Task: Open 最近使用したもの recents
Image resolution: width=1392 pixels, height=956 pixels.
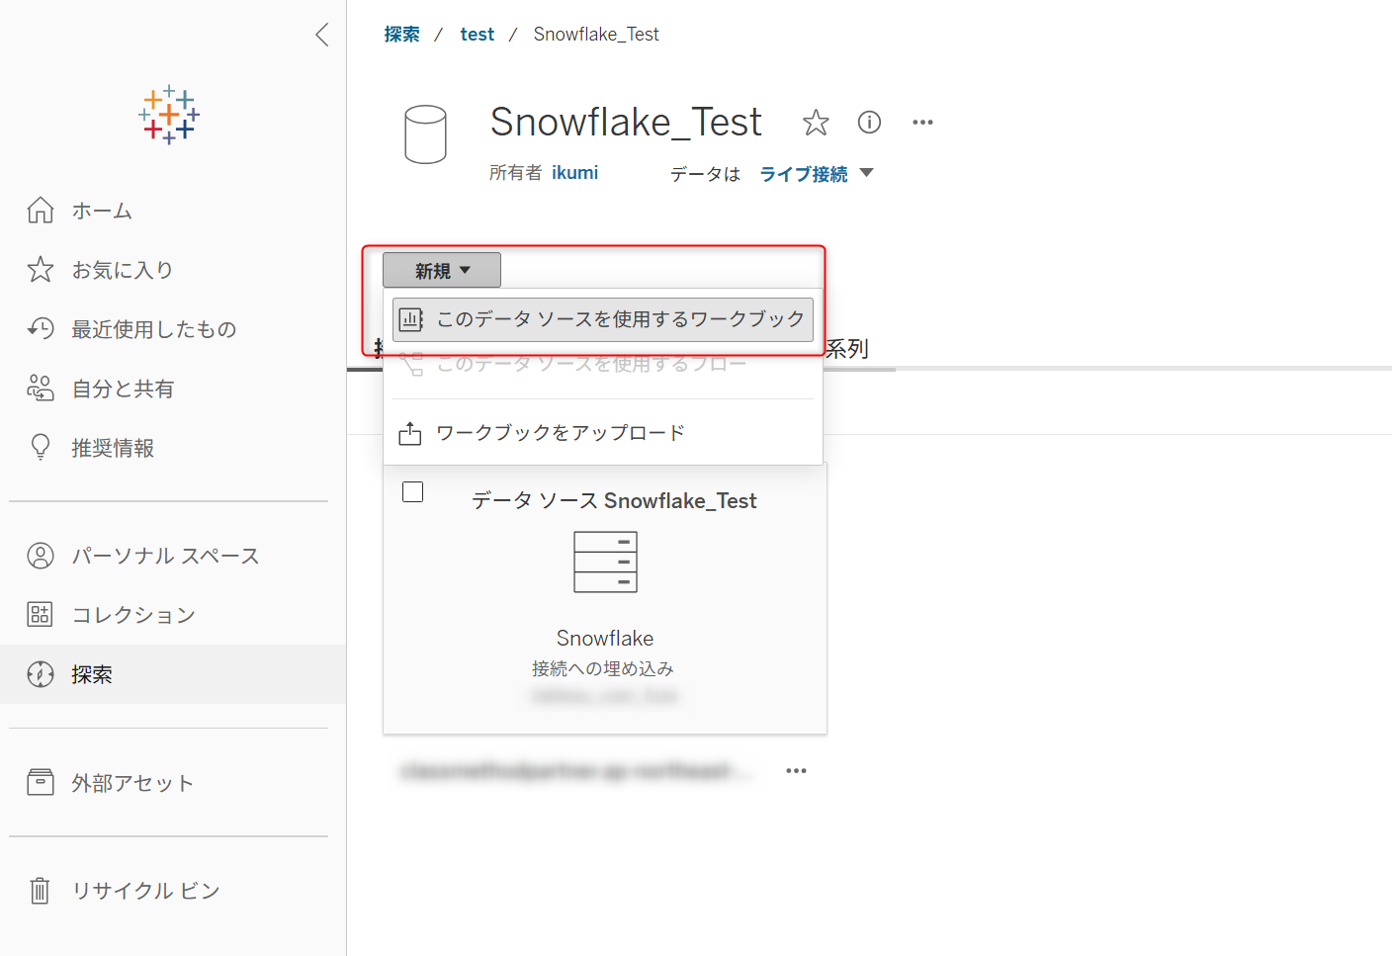Action: pos(173,329)
